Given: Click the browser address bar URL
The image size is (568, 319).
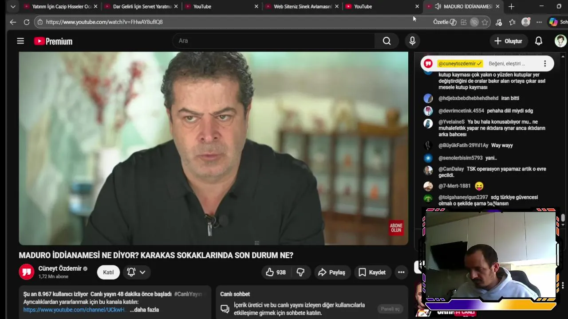Looking at the screenshot, I should (104, 22).
